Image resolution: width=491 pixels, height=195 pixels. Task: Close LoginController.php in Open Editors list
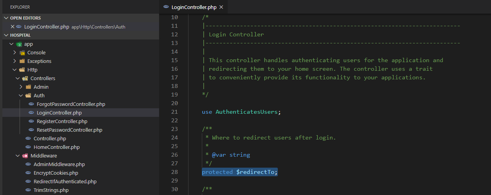pos(13,27)
